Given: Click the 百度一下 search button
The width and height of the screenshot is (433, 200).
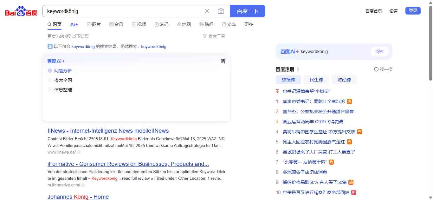Looking at the screenshot, I should pos(248,11).
